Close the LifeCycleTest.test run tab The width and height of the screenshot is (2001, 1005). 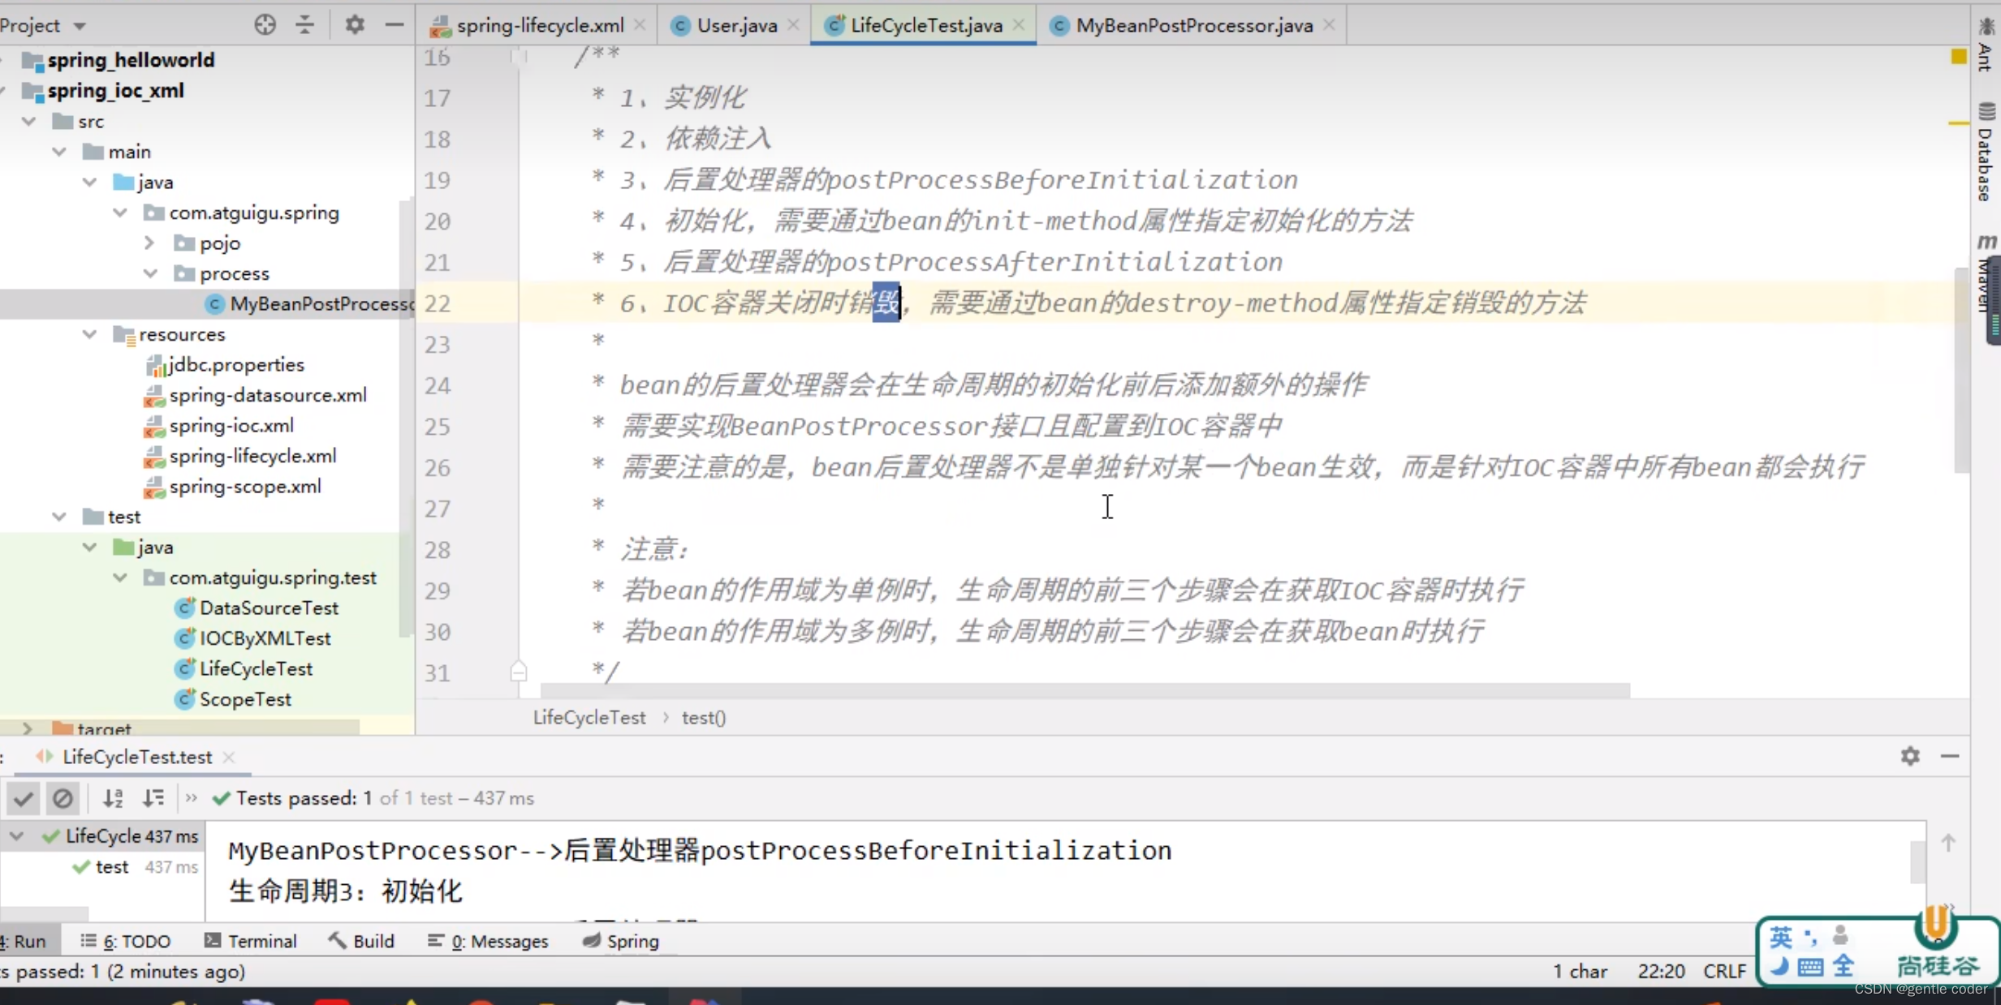click(229, 757)
